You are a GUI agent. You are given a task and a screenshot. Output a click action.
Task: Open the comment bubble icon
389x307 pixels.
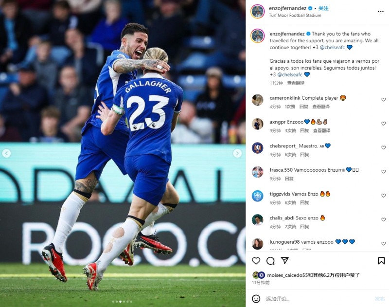coord(270,261)
